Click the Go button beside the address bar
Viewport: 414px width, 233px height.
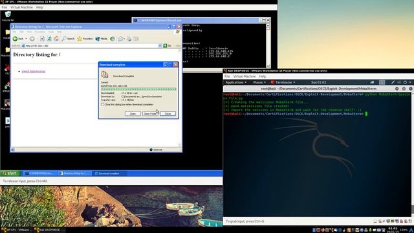(x=167, y=46)
